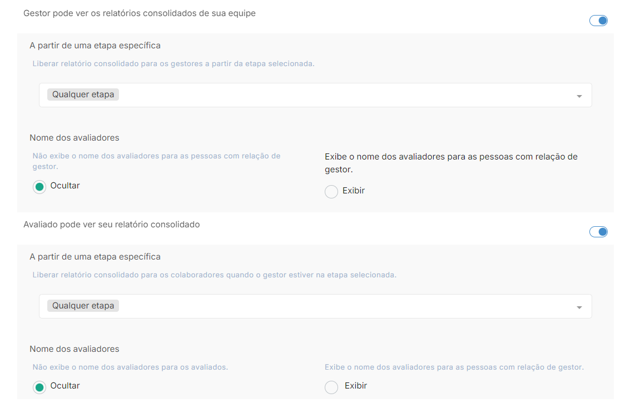Click the 'Liberar relatório consolidado para os gestores' hint
Image resolution: width=630 pixels, height=403 pixels.
tap(173, 63)
